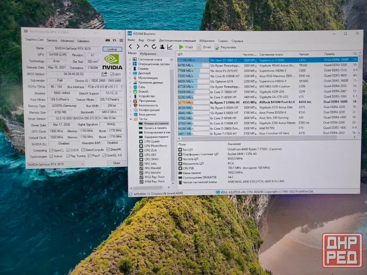Click the AIDA64 up arrow toolbar icon

[x=146, y=46]
